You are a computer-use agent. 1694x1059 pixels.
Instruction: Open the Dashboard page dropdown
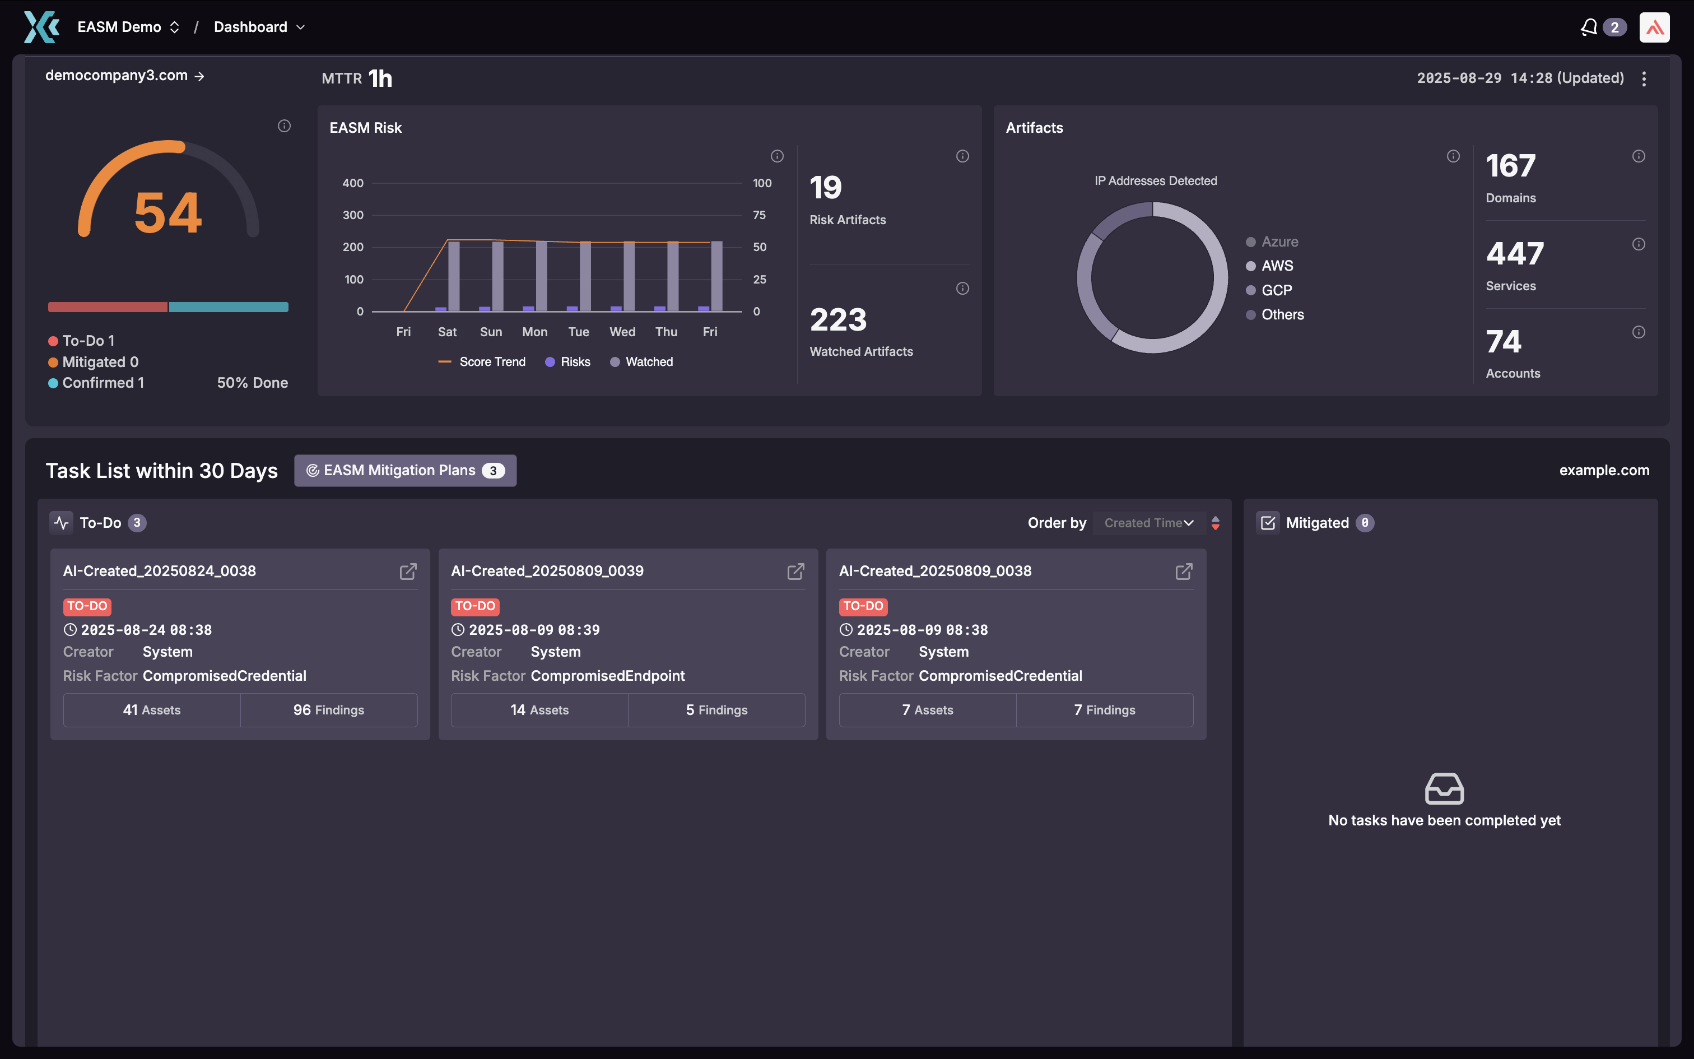(x=301, y=27)
